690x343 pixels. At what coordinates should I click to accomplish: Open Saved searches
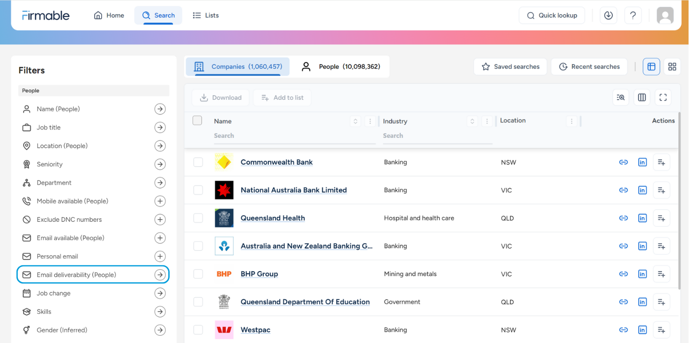coord(510,66)
